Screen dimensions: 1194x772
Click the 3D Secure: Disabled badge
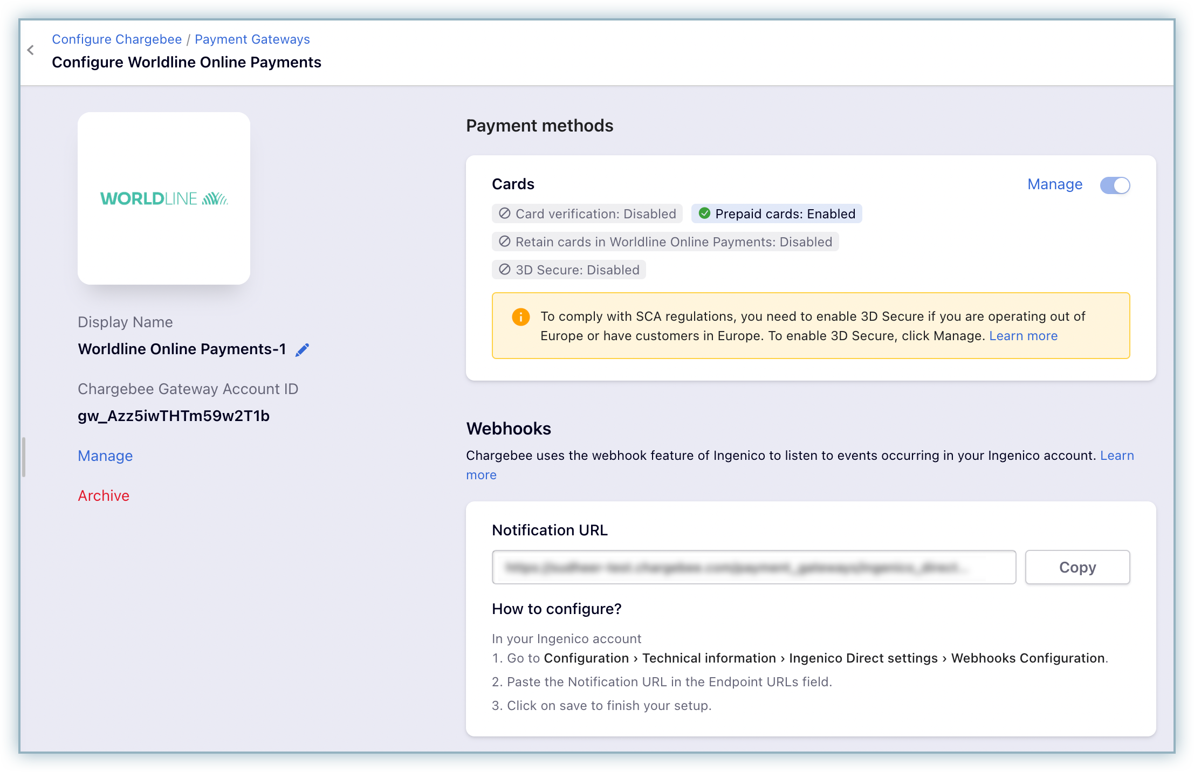click(x=569, y=270)
